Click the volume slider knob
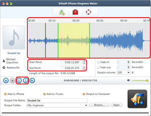This screenshot has height=116, width=151. (x=147, y=80)
